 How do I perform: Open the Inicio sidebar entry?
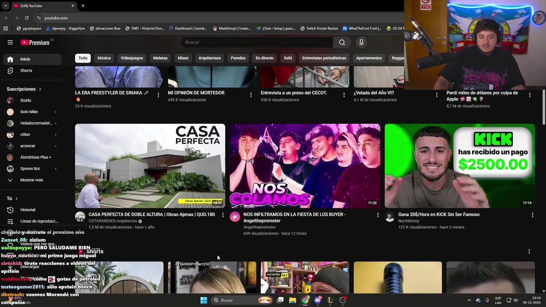tap(32, 59)
